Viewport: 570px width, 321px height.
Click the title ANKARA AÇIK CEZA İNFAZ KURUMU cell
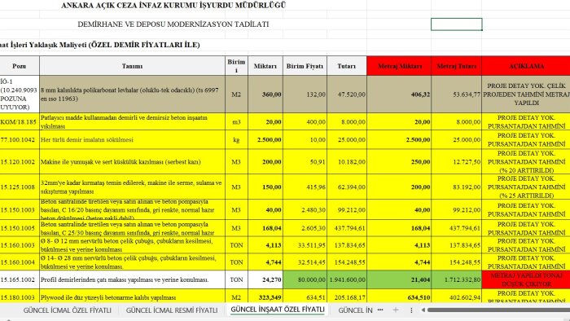coord(173,6)
